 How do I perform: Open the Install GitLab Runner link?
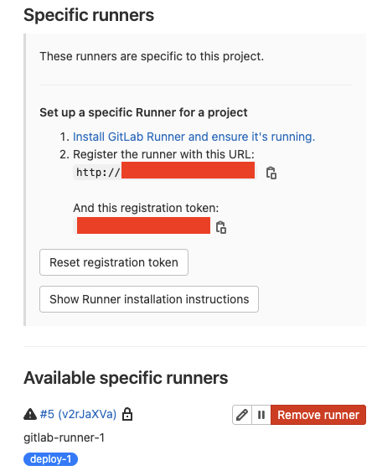[194, 137]
